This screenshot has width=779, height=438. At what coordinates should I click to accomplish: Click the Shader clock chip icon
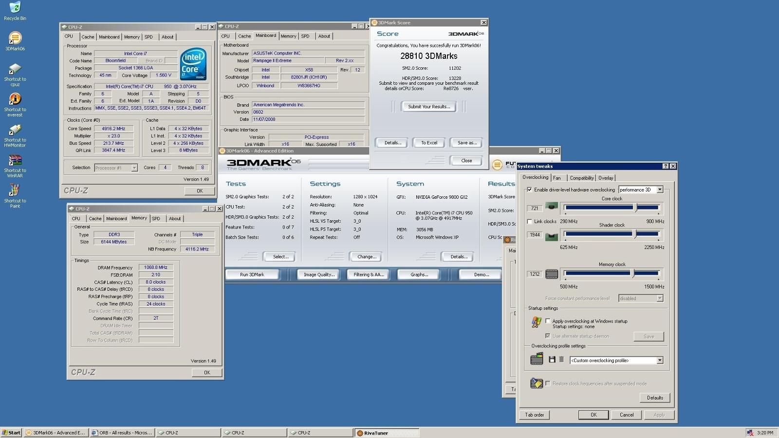(551, 236)
